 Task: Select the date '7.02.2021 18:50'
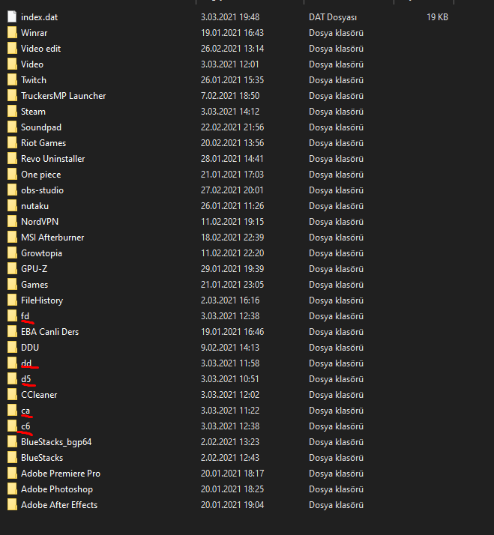click(230, 96)
